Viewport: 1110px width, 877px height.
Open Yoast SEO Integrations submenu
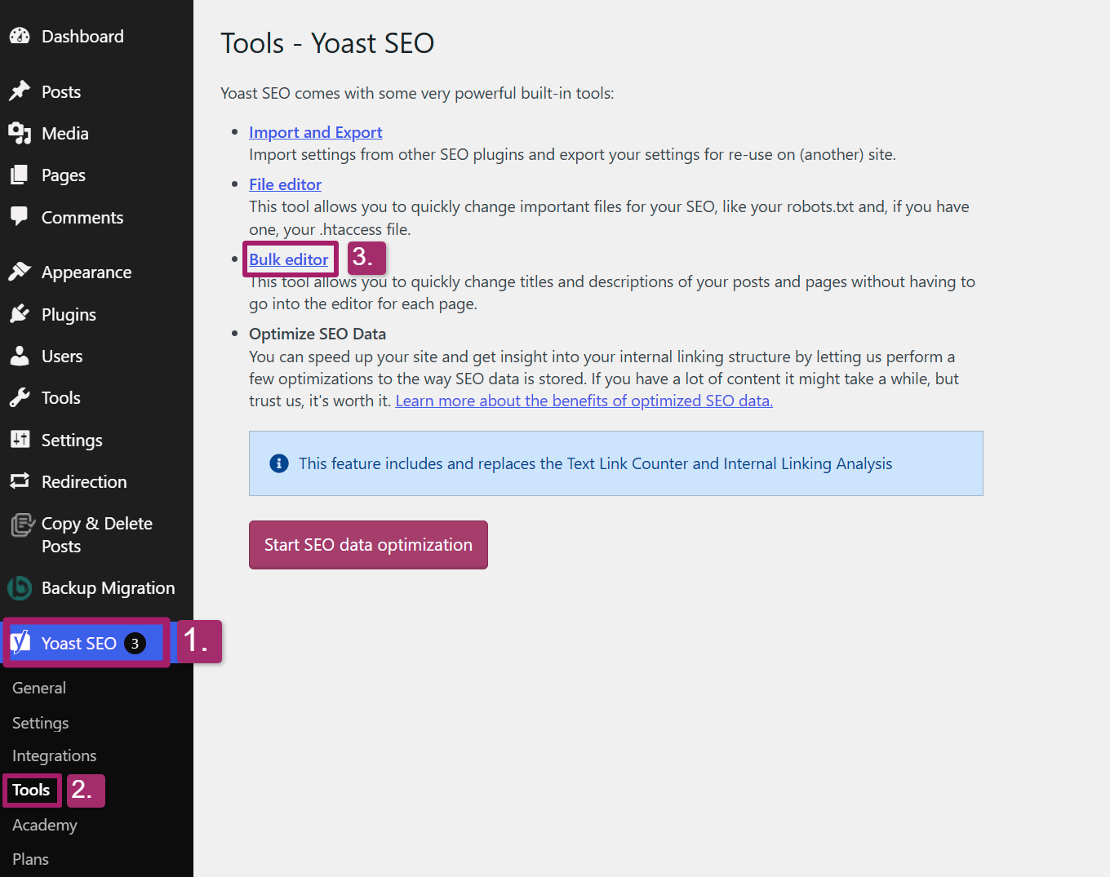(55, 755)
